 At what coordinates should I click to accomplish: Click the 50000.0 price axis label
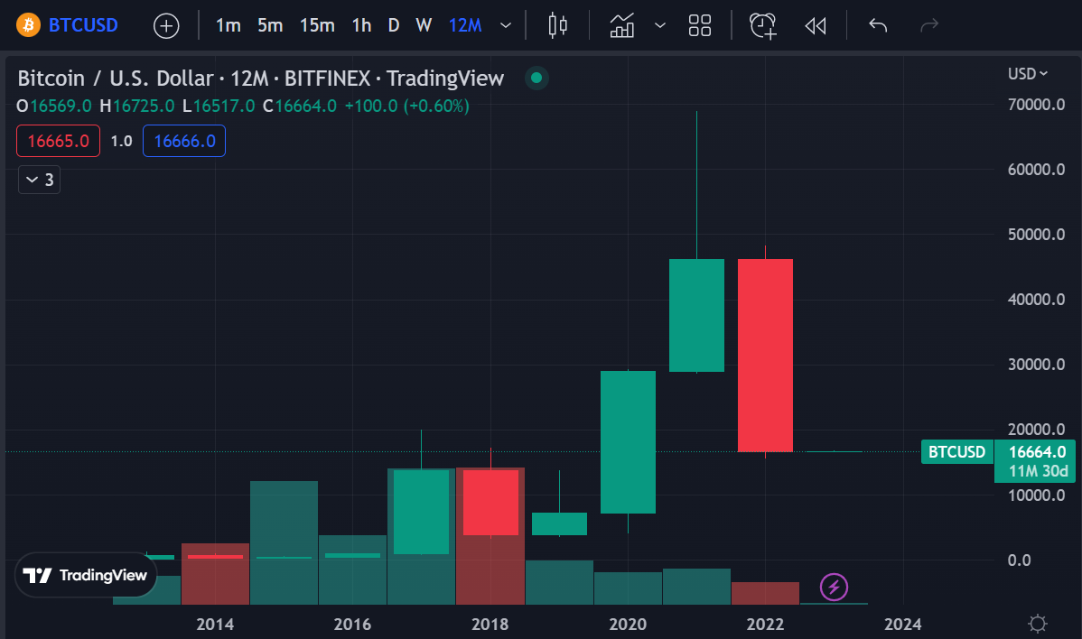pyautogui.click(x=1036, y=235)
